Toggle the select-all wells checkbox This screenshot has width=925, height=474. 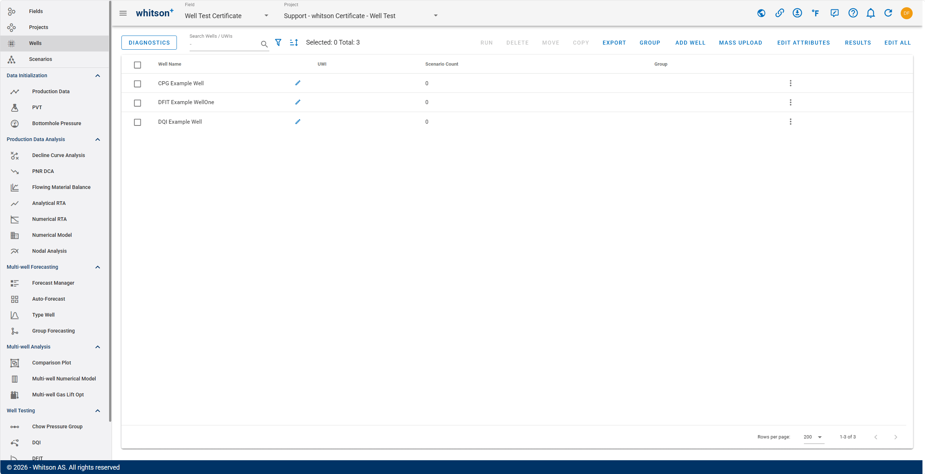(x=137, y=65)
